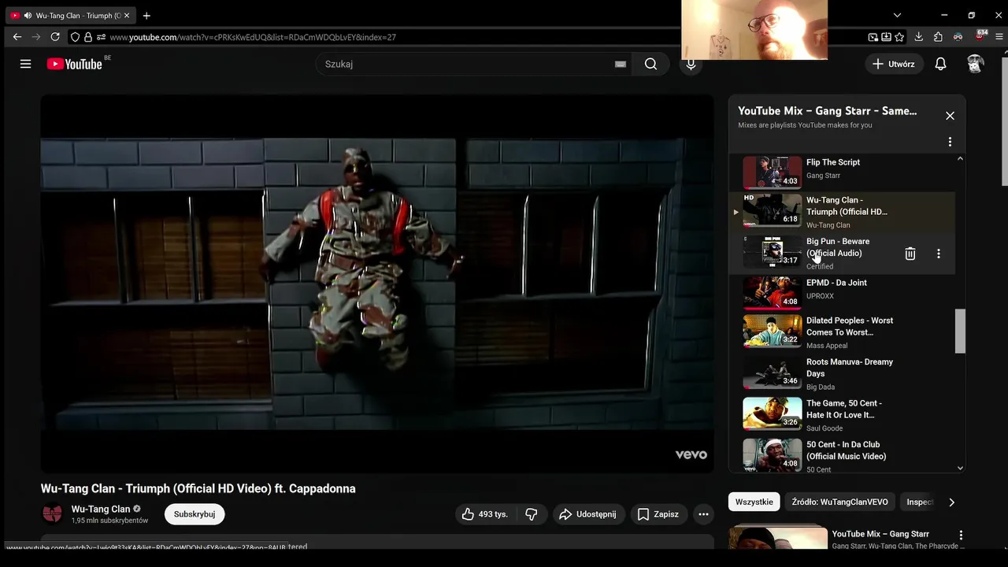The height and width of the screenshot is (567, 1008).
Task: Open the more actions ellipsis under the video
Action: point(703,514)
